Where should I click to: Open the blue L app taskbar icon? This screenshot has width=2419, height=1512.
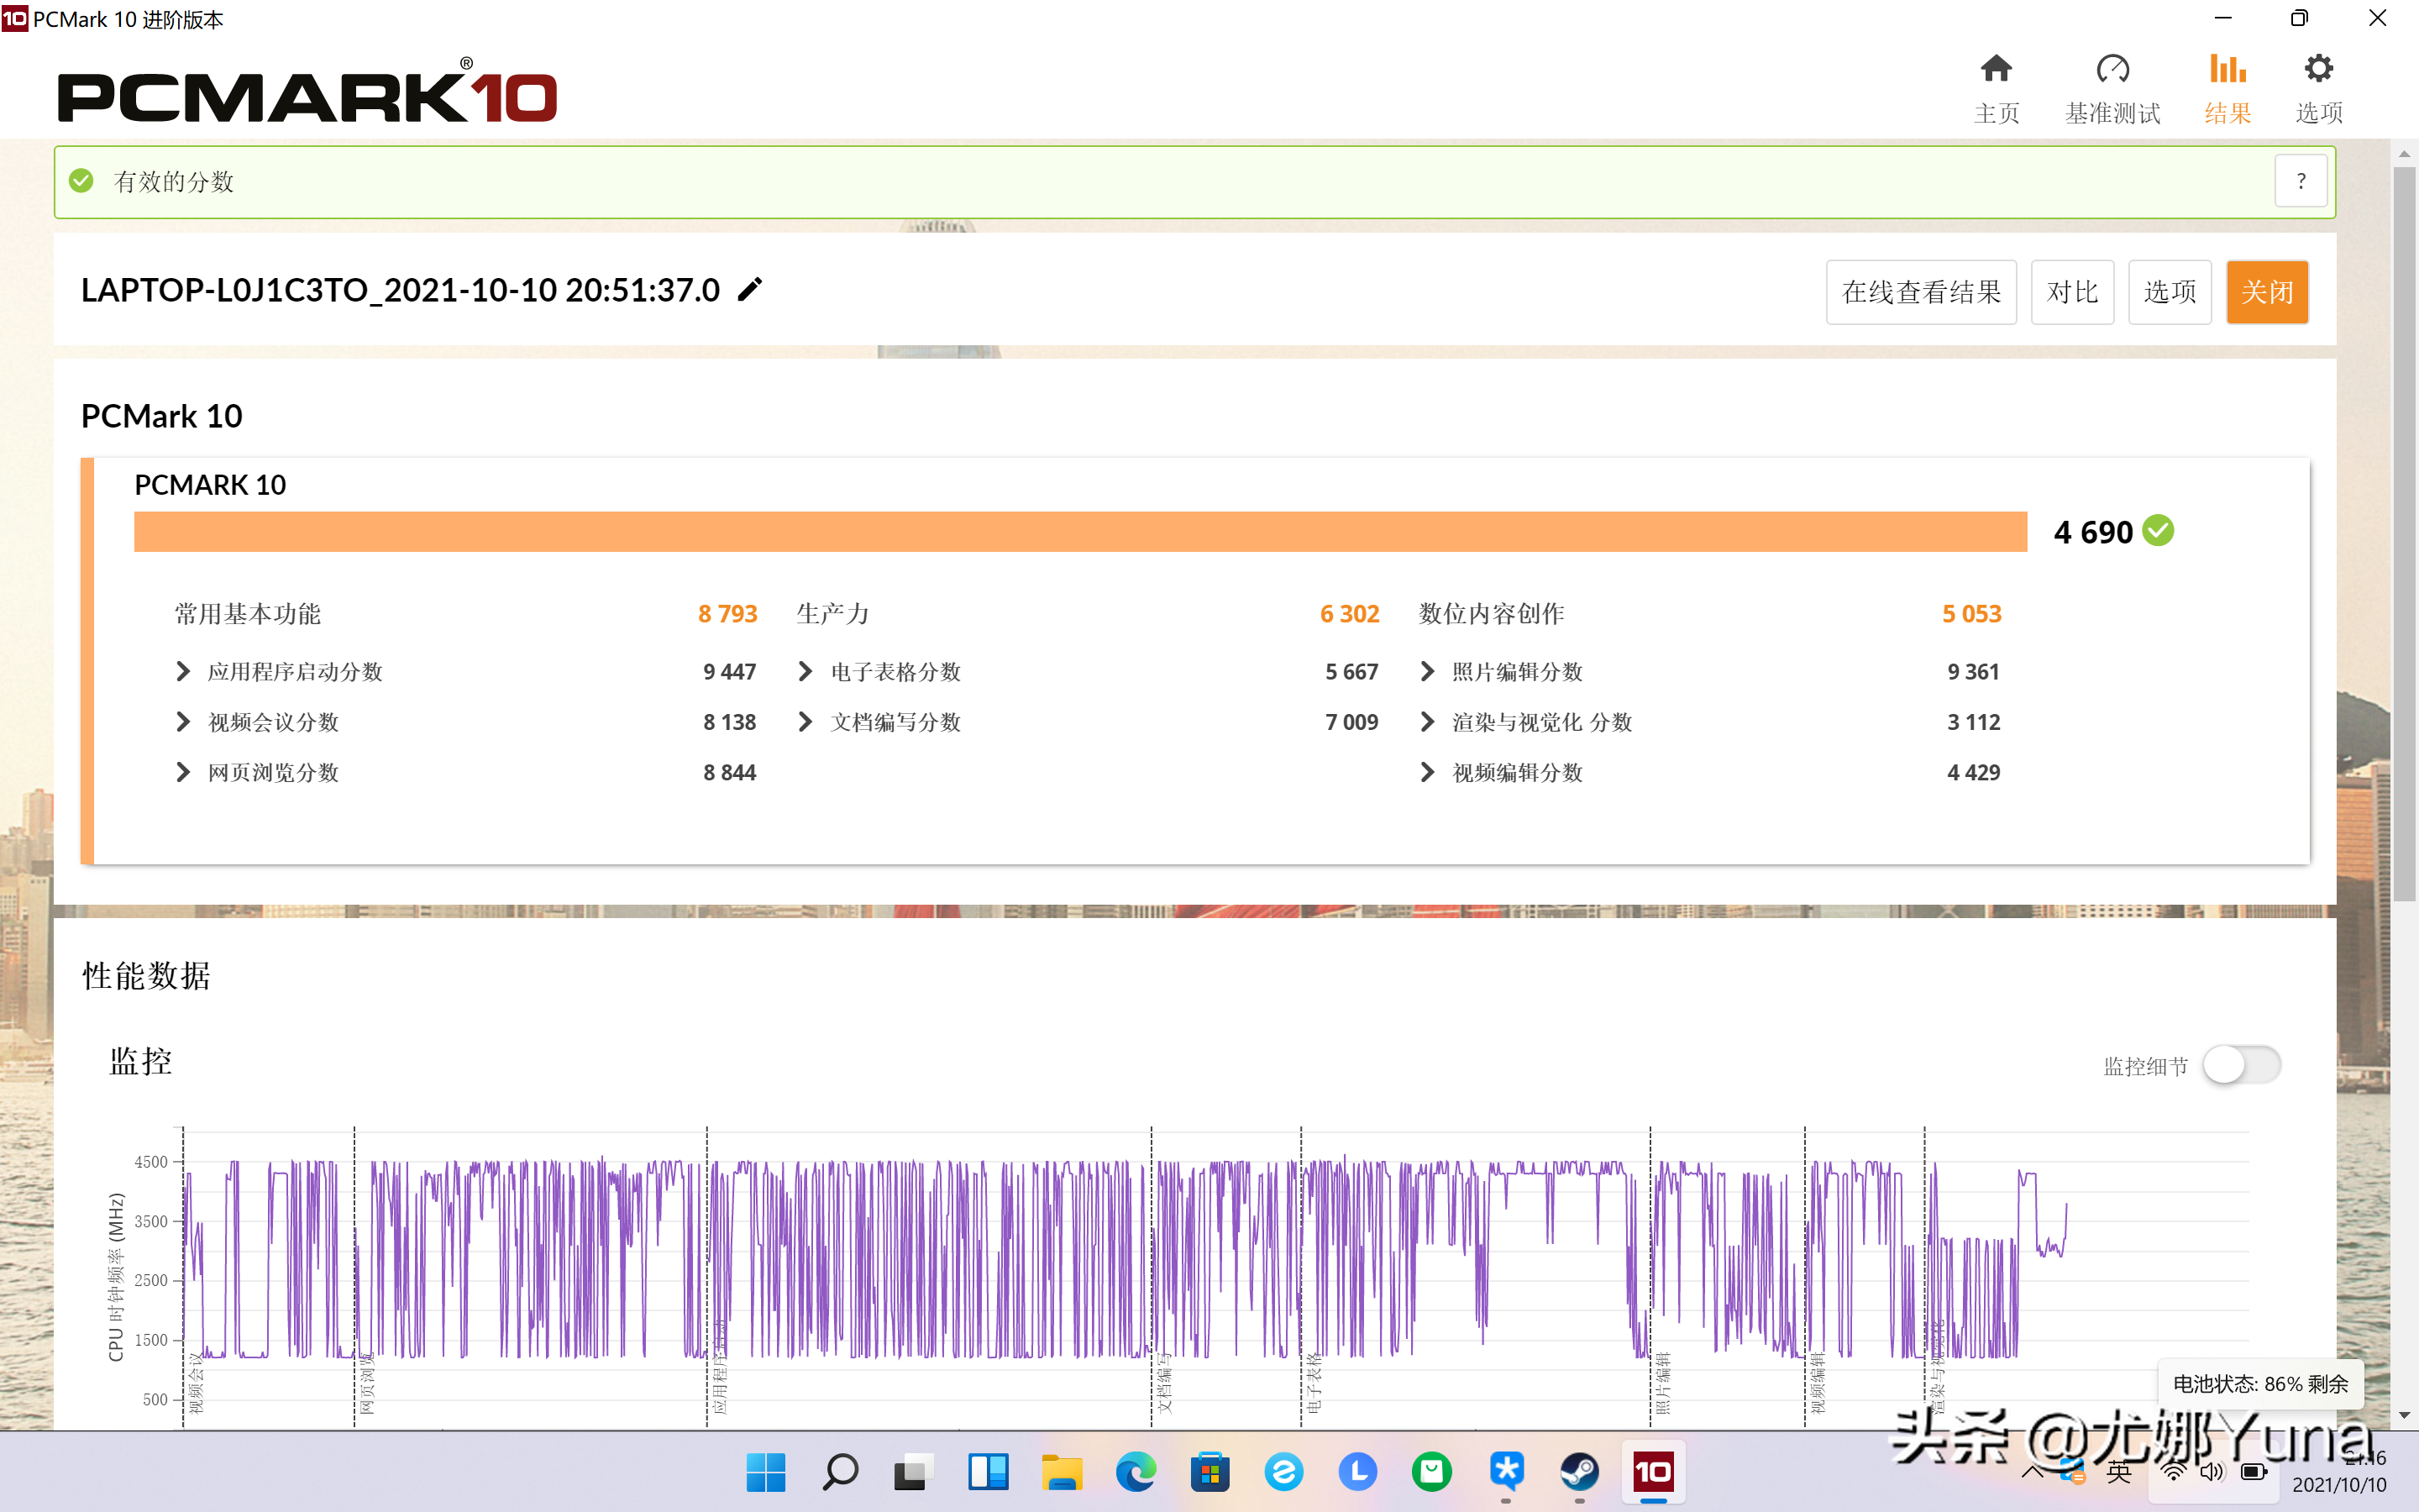1357,1471
